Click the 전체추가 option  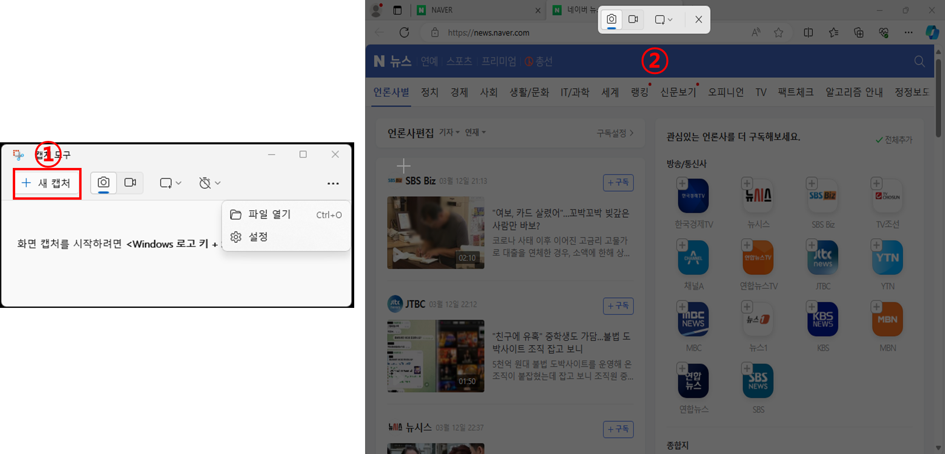[894, 139]
